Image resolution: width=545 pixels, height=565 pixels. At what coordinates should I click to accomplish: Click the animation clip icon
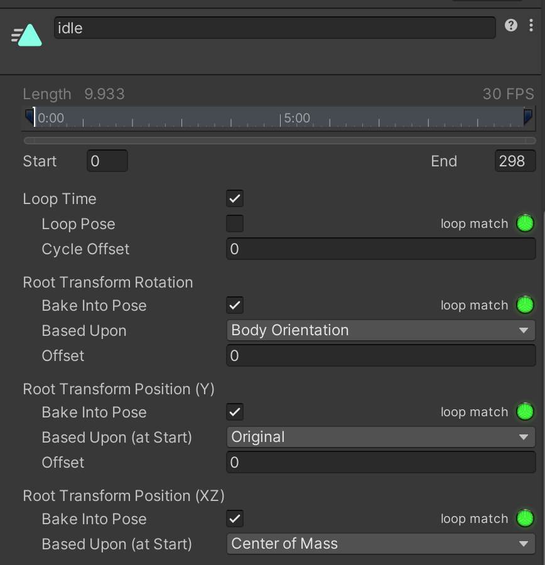click(x=28, y=35)
